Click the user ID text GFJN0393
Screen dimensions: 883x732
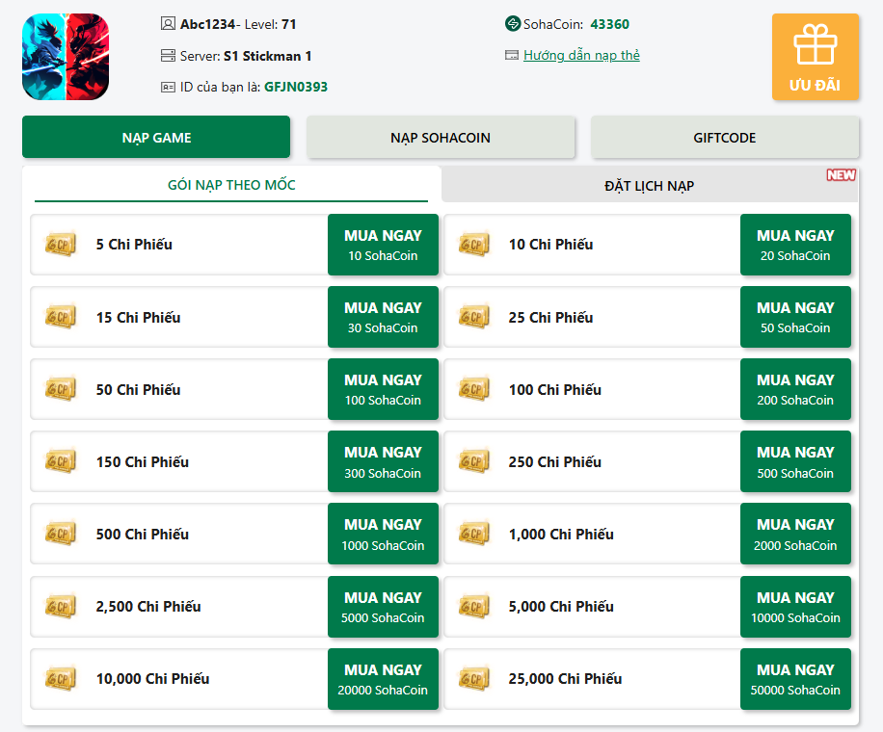(296, 87)
